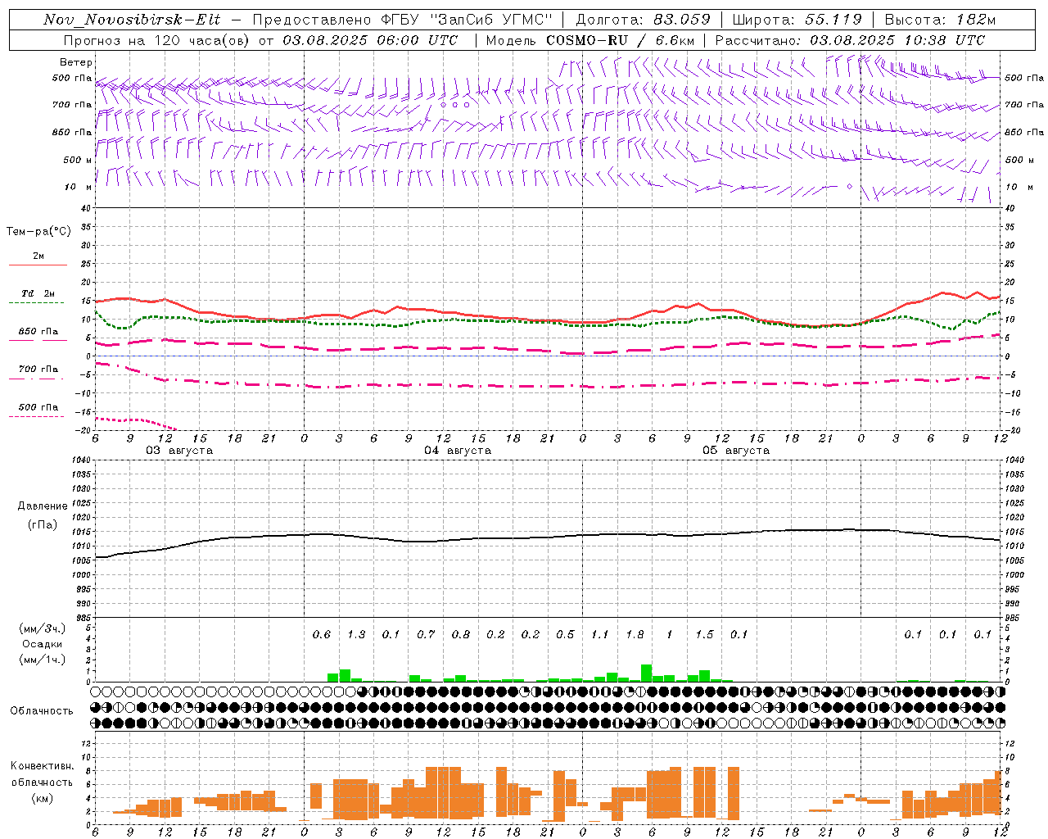Screen dimensions: 1048x839
Task: Click the precipitation value "0.6"
Action: (322, 635)
